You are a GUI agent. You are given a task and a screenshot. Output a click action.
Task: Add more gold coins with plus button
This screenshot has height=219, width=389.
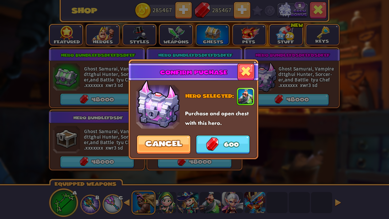[x=183, y=10]
